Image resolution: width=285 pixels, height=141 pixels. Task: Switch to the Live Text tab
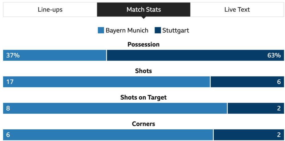point(237,10)
